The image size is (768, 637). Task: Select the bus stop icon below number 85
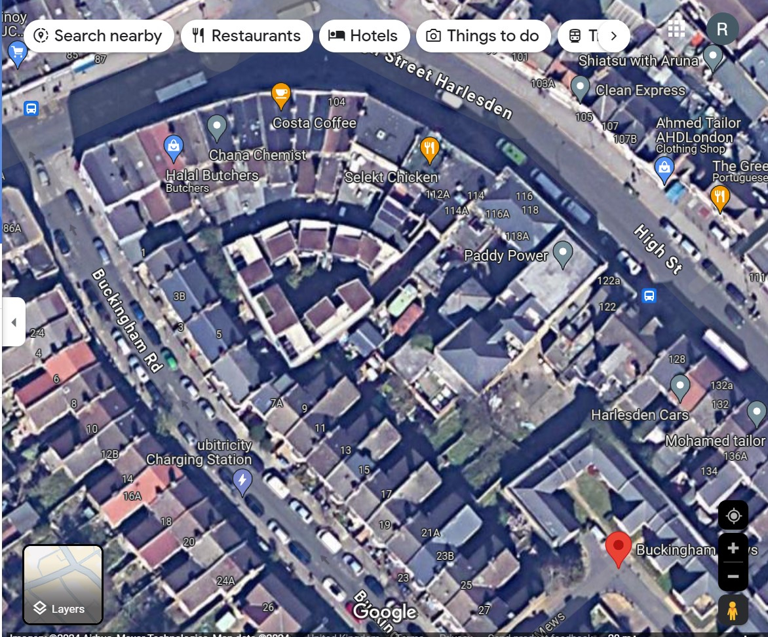pyautogui.click(x=31, y=108)
